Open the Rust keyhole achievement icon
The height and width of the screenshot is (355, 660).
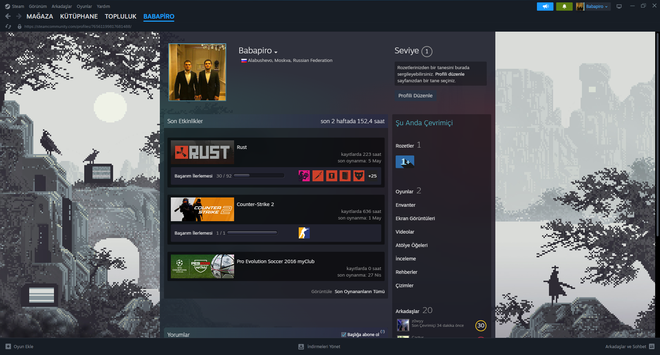tap(332, 176)
